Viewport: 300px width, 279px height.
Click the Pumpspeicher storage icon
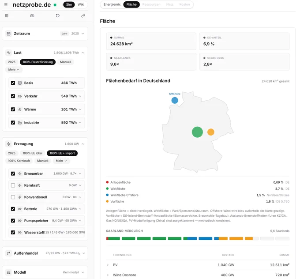coord(20,221)
